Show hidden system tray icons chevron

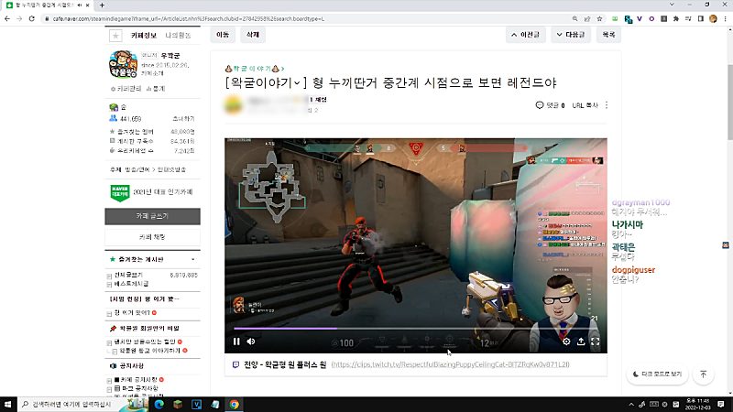pyautogui.click(x=631, y=405)
